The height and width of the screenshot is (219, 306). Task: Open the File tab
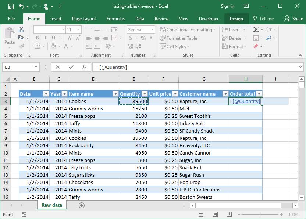point(11,19)
